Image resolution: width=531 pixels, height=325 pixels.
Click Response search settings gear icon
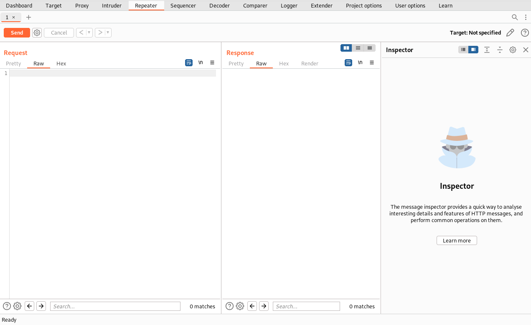(240, 306)
